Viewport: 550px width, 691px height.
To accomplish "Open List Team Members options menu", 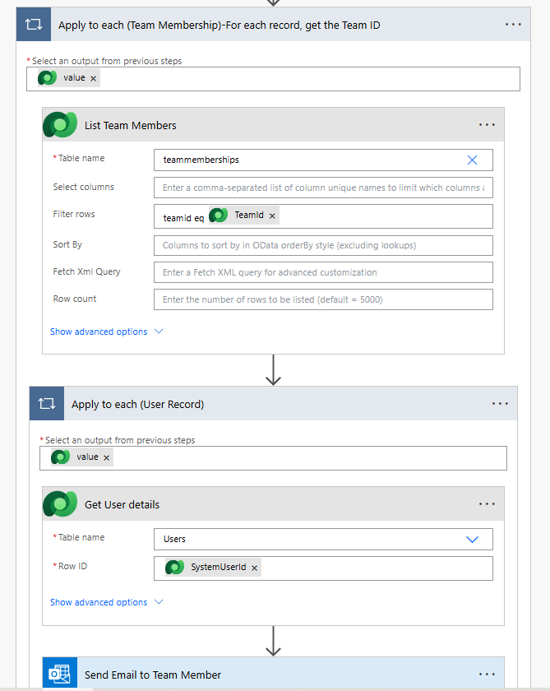I will point(487,125).
